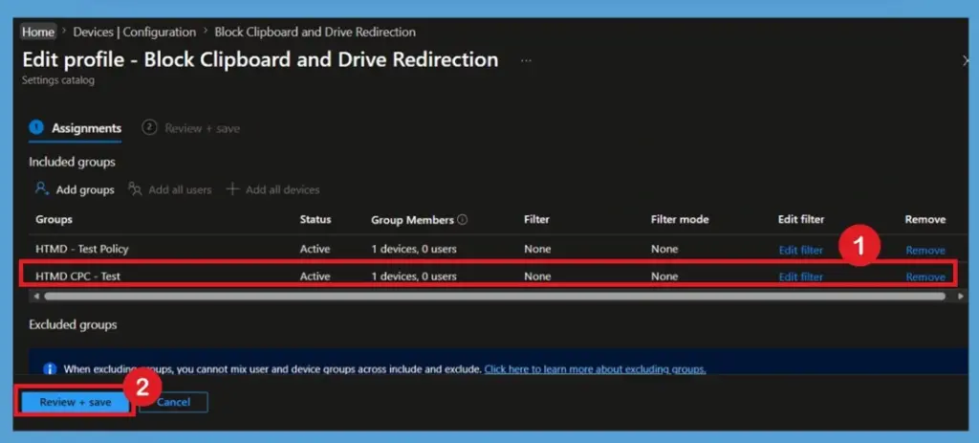Open Devices | Configuration breadcrumb
Viewport: 979px width, 443px height.
coord(134,32)
